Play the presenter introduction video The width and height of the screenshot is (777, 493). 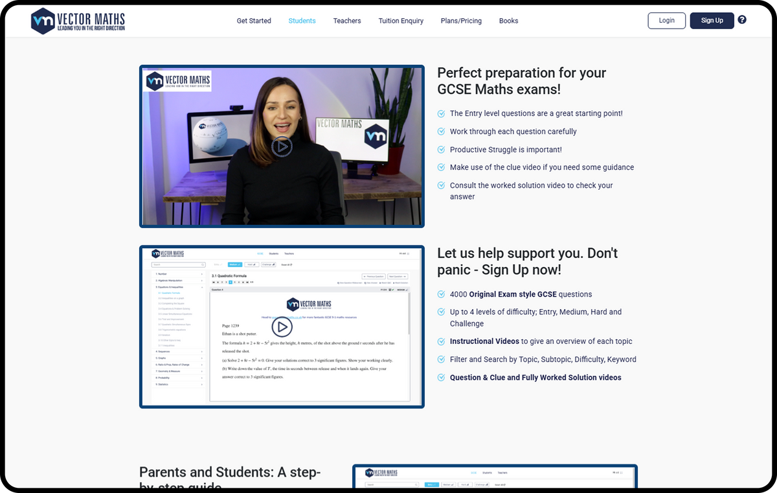click(282, 146)
